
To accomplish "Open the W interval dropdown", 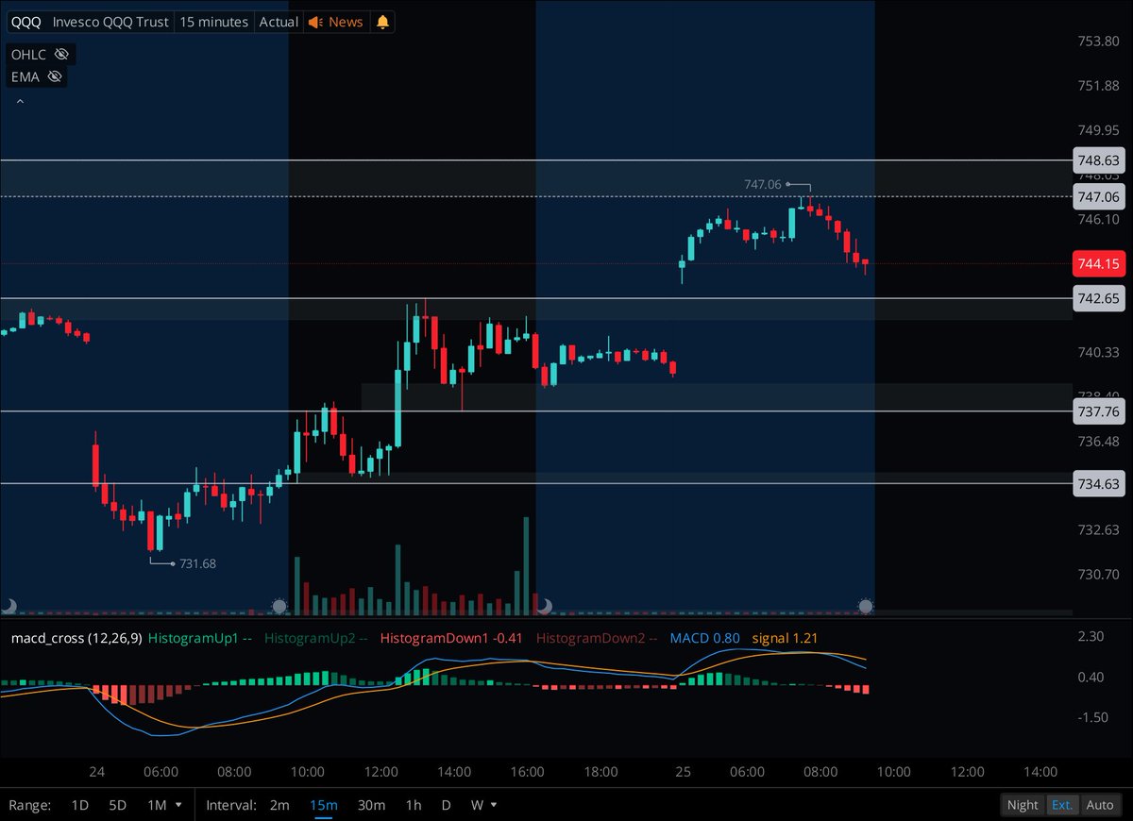I will pyautogui.click(x=484, y=805).
